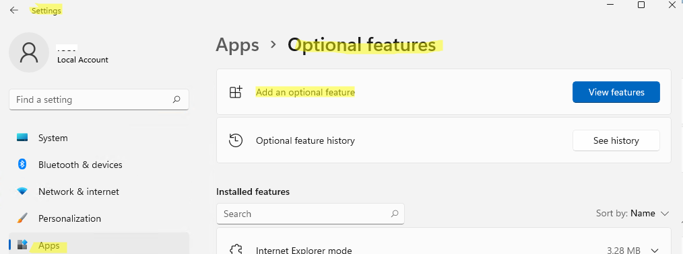Expand the Internet Explorer mode entry chevron
Image resolution: width=683 pixels, height=254 pixels.
[x=655, y=250]
